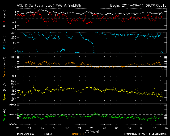The height and width of the screenshot is (136, 170).
Task: Click the '10.0' tick on Density axis
Action: click(x=14, y=57)
